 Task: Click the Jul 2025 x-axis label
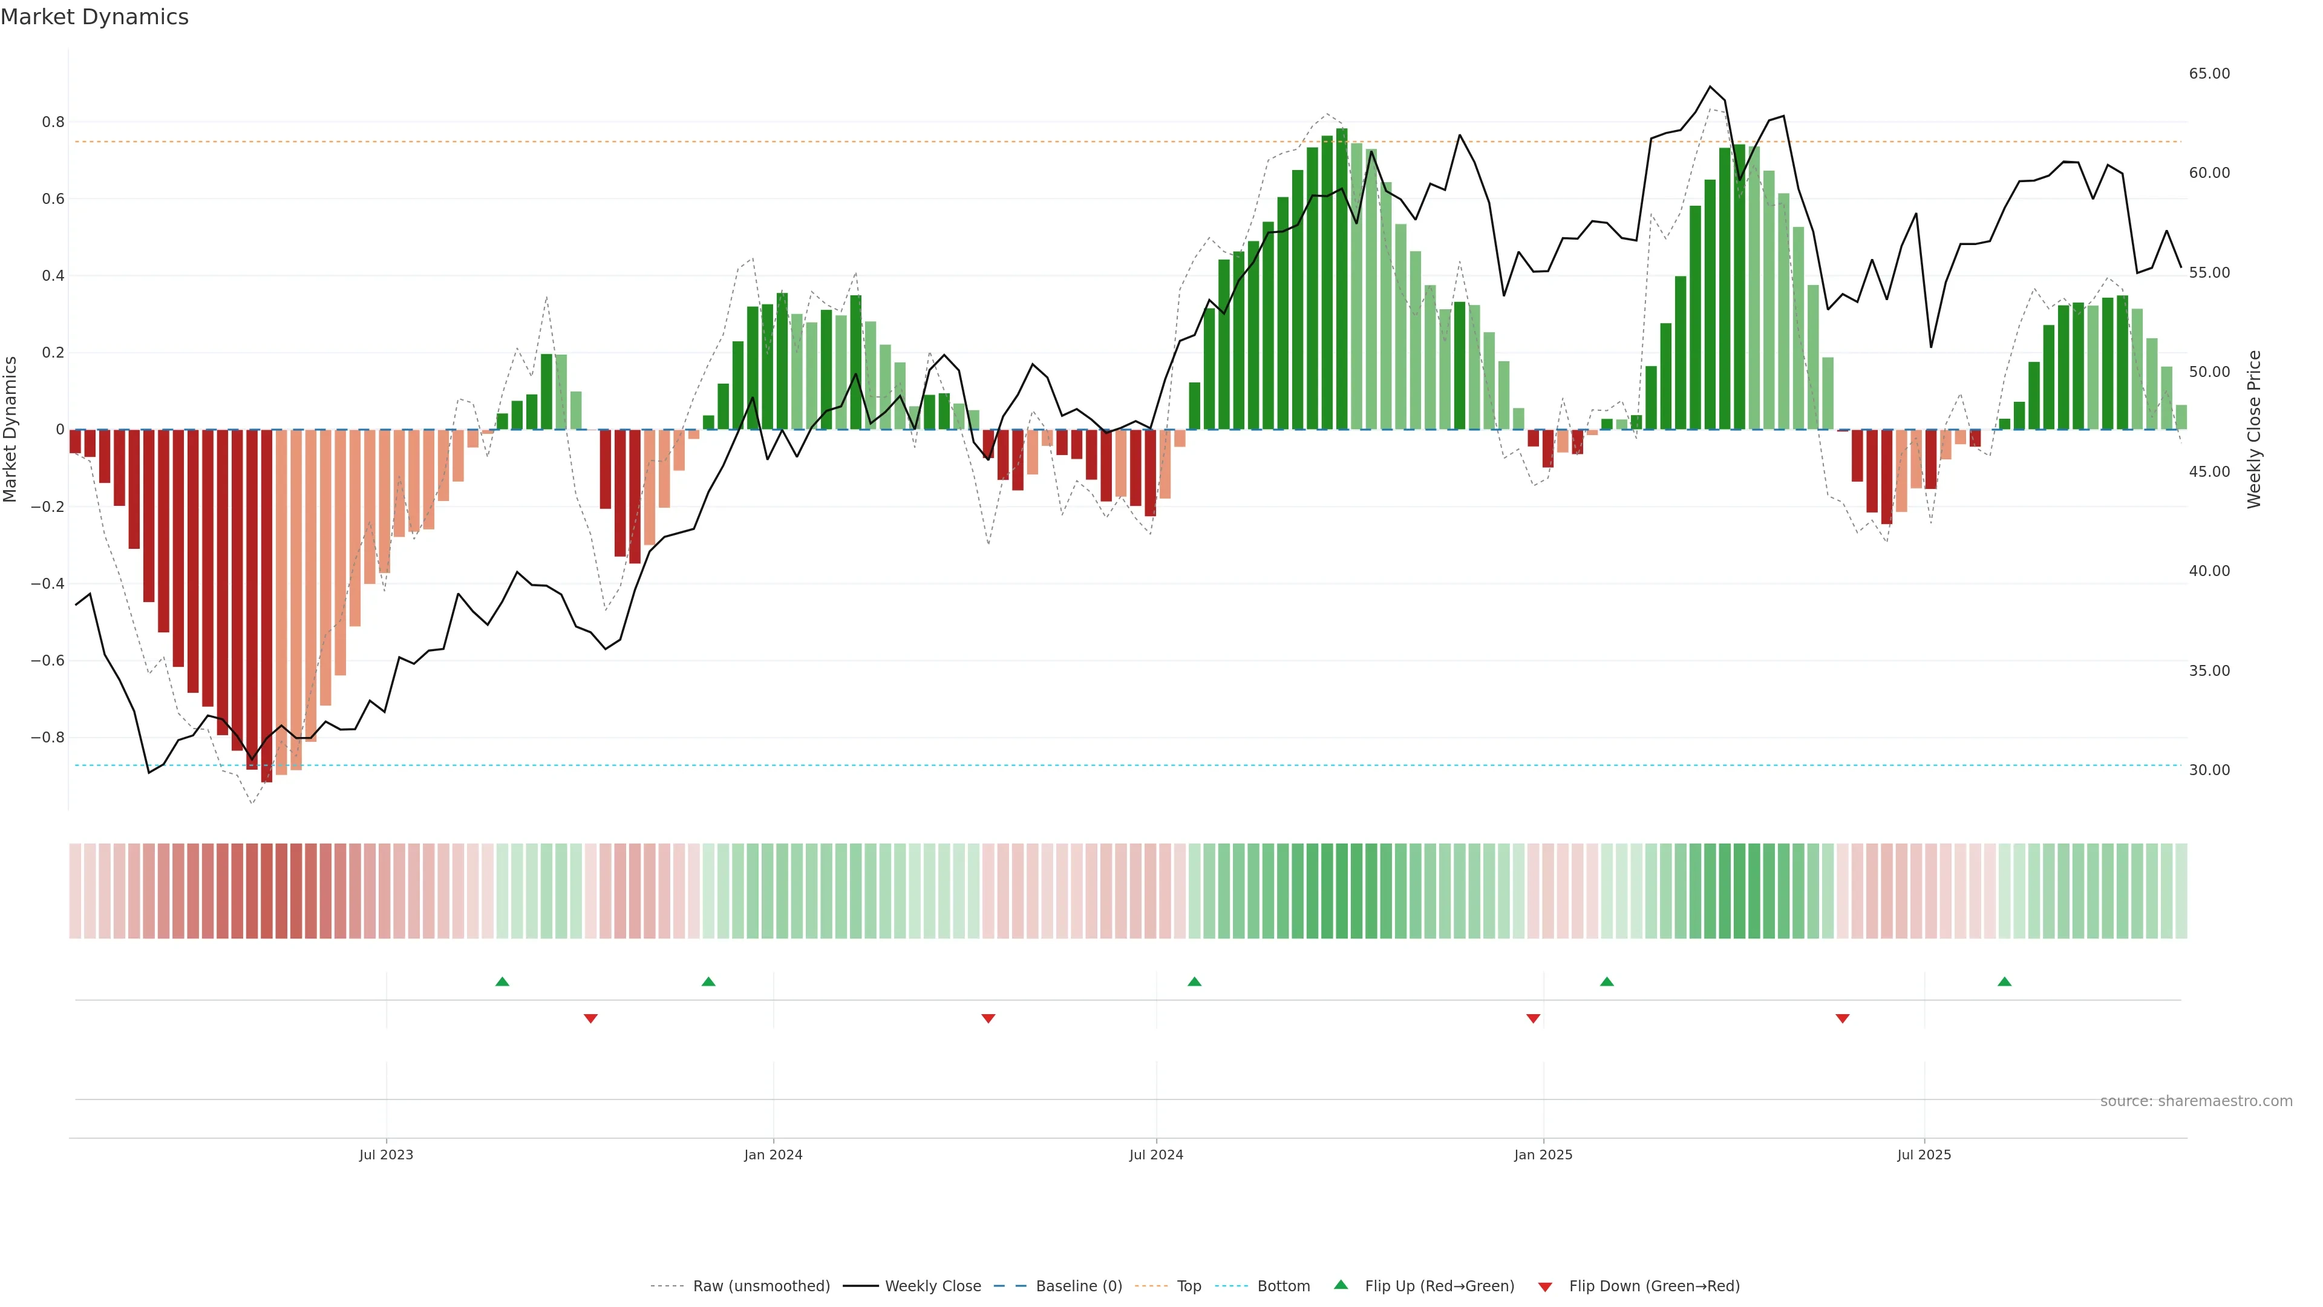(x=1924, y=1155)
